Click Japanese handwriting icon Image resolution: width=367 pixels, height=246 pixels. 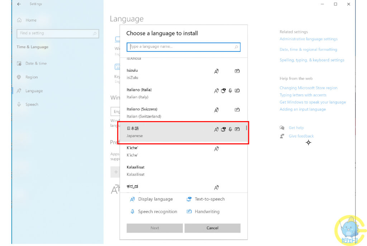pyautogui.click(x=237, y=129)
